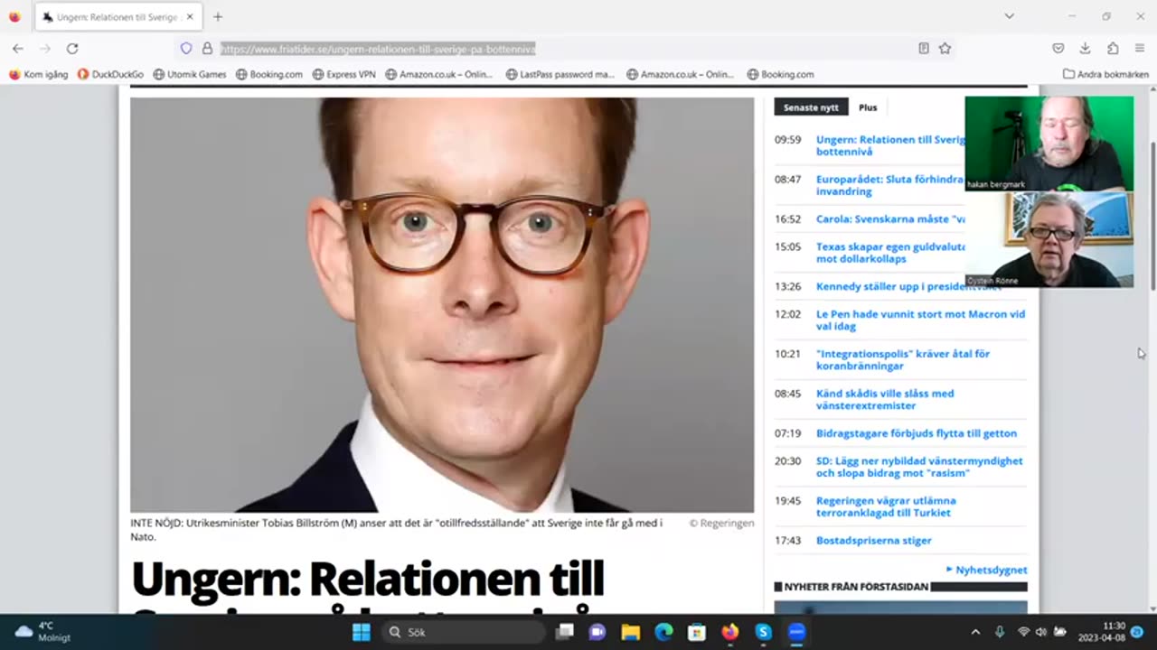
Task: Show hidden system tray icons chevron
Action: tap(975, 632)
